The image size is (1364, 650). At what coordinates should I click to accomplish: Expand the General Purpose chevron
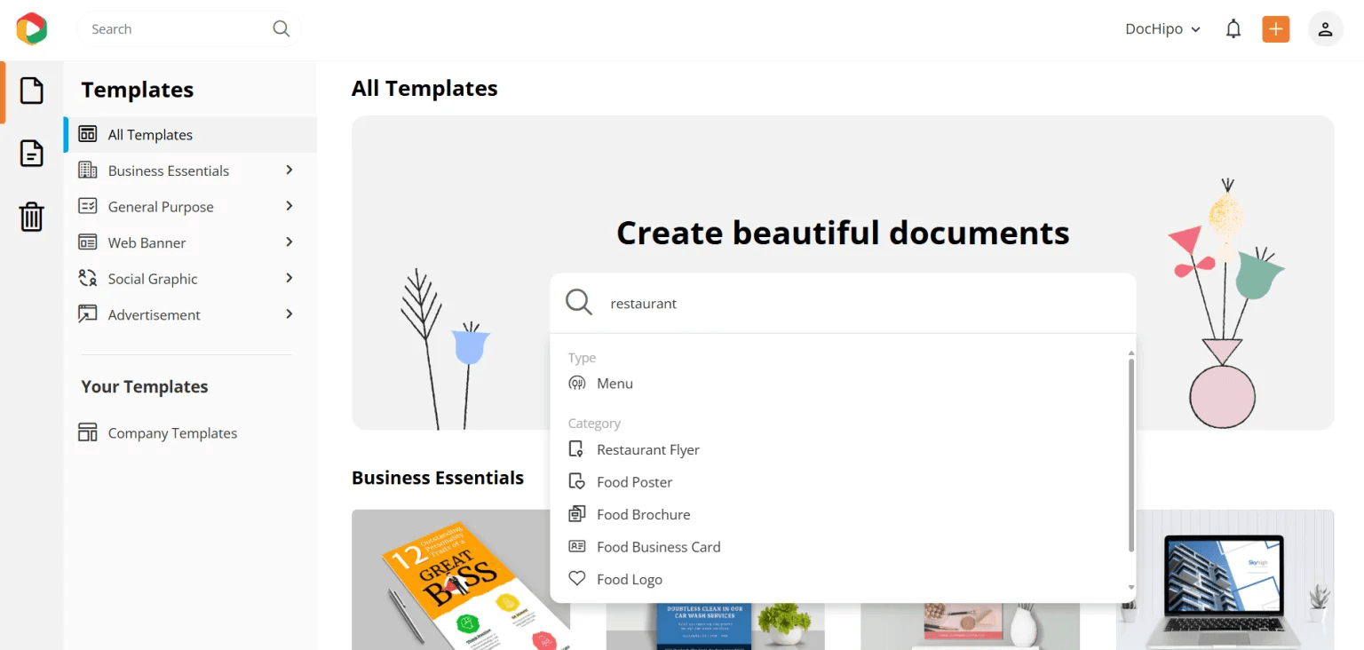(x=289, y=206)
